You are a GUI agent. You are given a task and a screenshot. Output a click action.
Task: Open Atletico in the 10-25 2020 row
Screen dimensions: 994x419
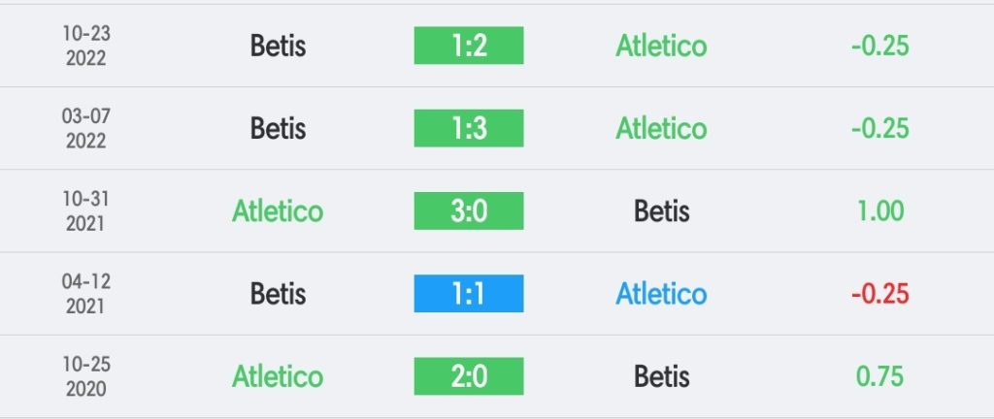[278, 376]
